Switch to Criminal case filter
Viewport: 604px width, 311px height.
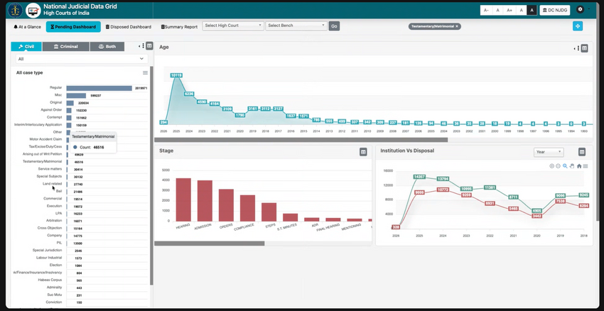coord(66,46)
